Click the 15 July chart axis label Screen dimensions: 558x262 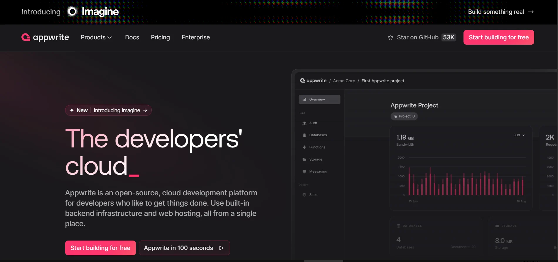coord(413,201)
